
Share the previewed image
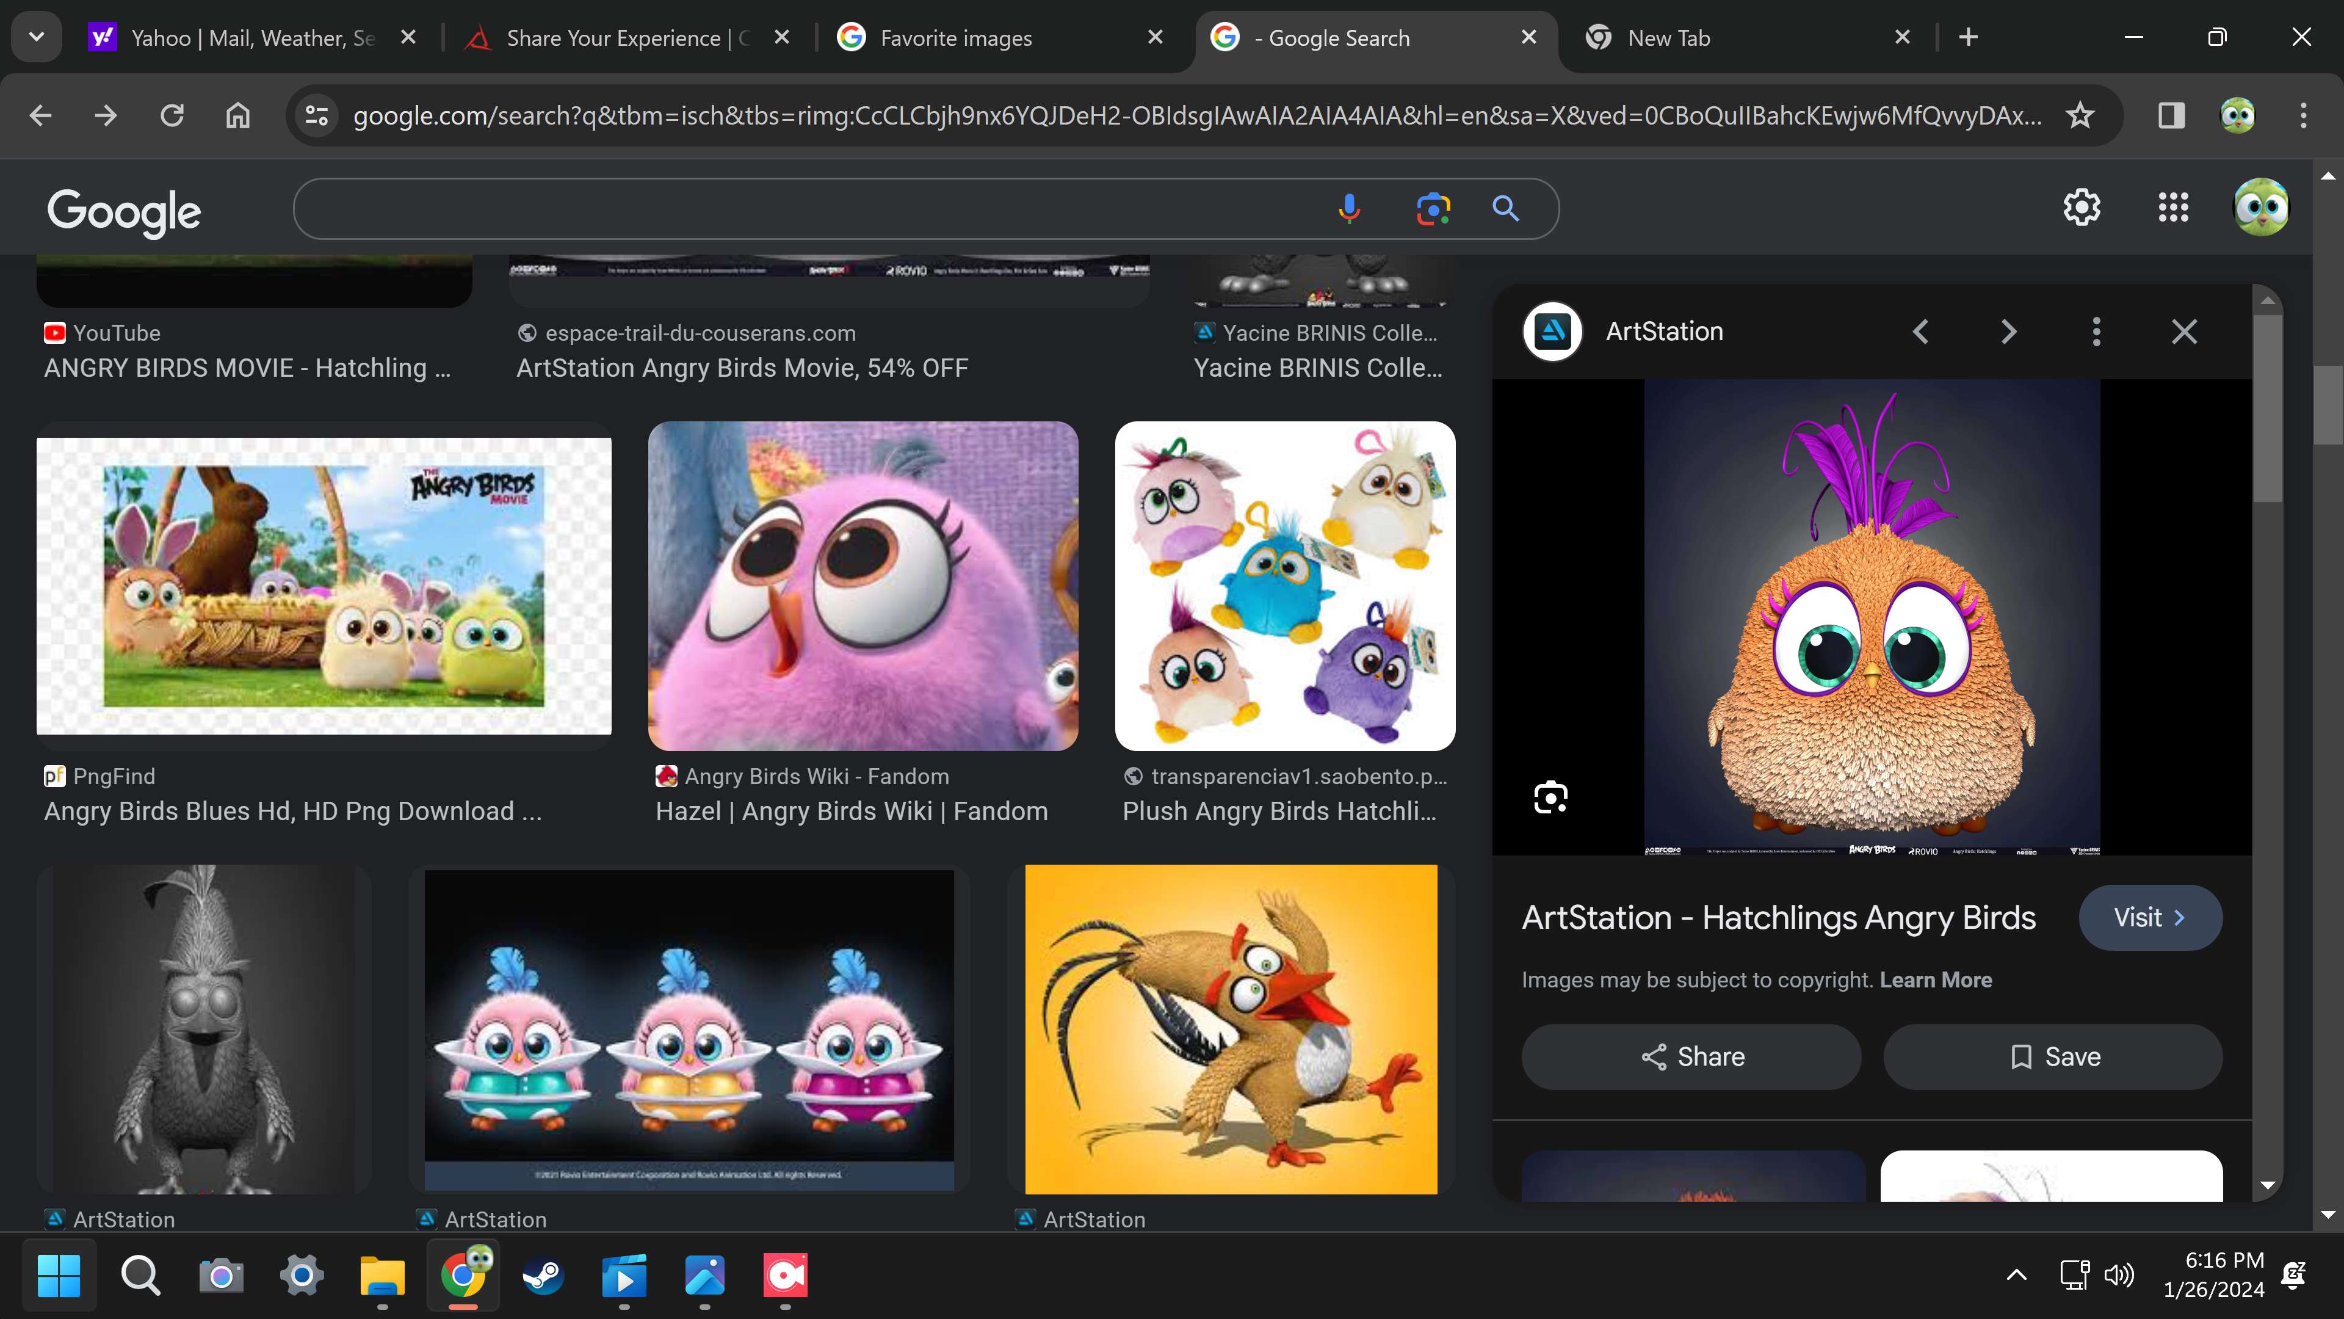[1691, 1057]
